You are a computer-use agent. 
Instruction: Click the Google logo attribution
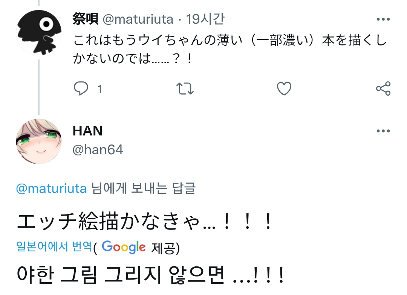[124, 247]
